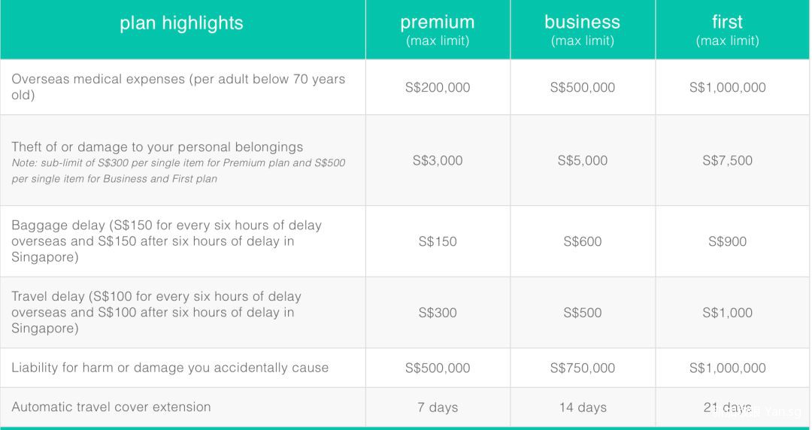Click S$7,500 first plan belongings limit
The height and width of the screenshot is (430, 812).
coord(727,160)
